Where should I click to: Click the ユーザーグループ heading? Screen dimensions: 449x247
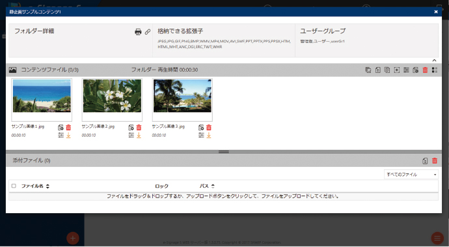coord(323,31)
